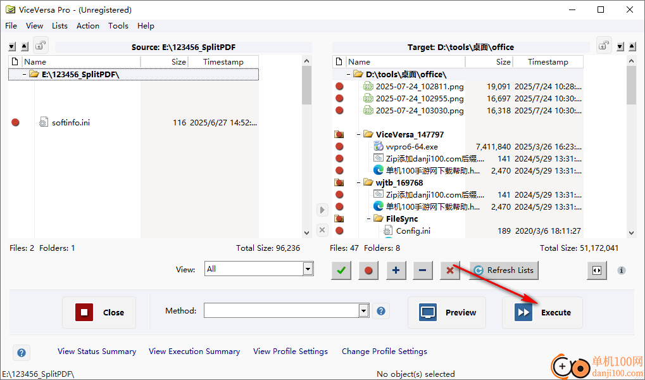
Task: Open the View Status Summary link
Action: point(97,351)
